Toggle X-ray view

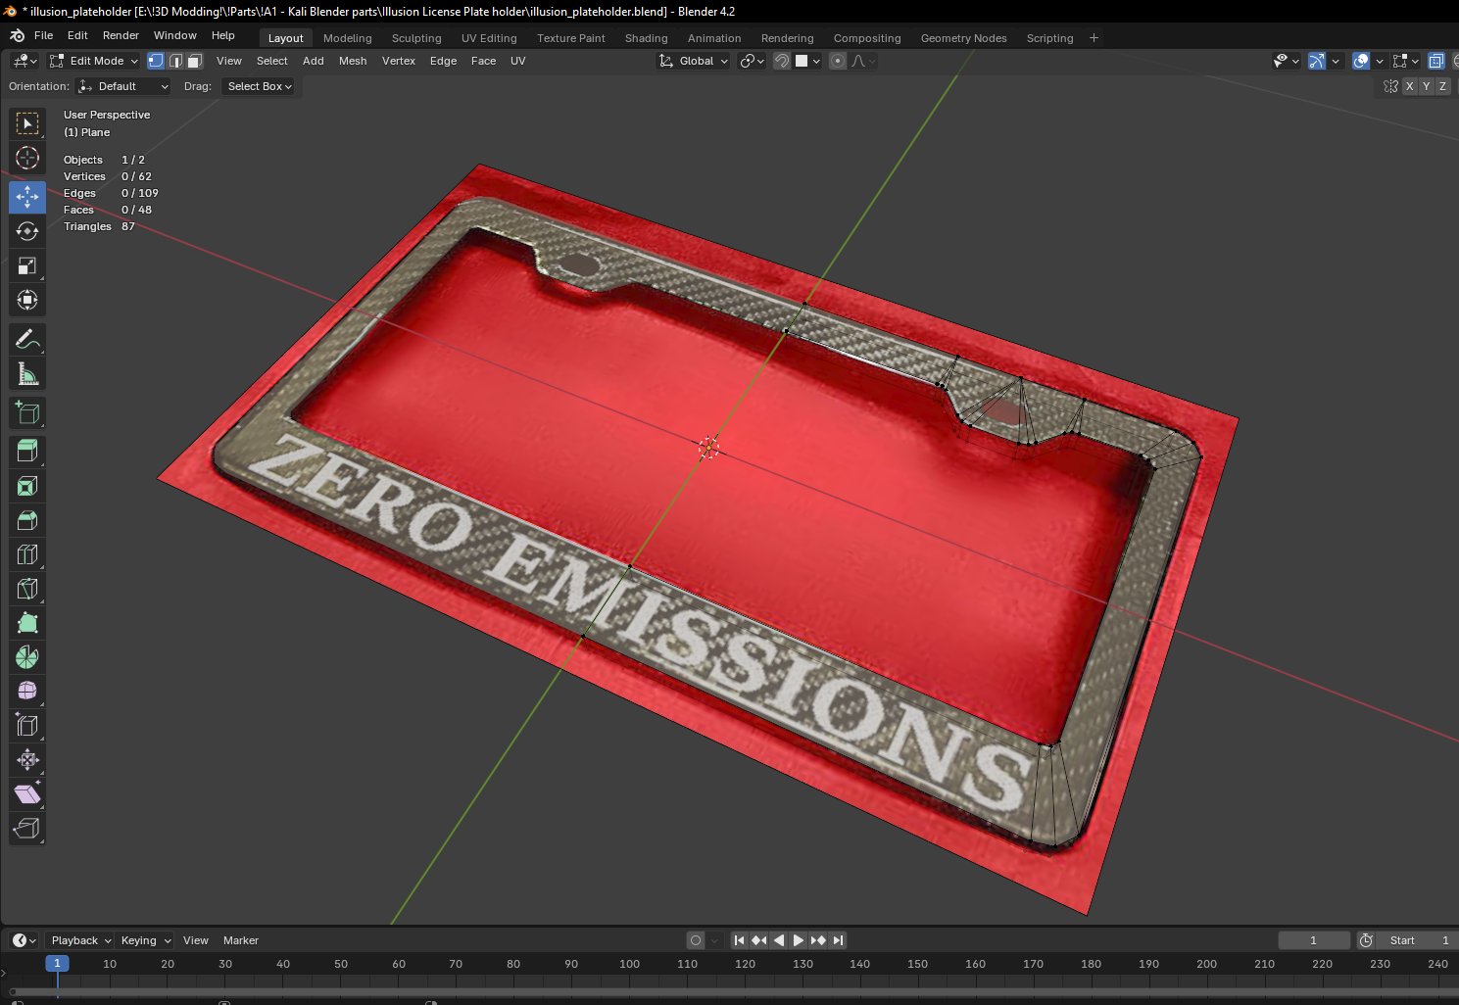(1436, 61)
